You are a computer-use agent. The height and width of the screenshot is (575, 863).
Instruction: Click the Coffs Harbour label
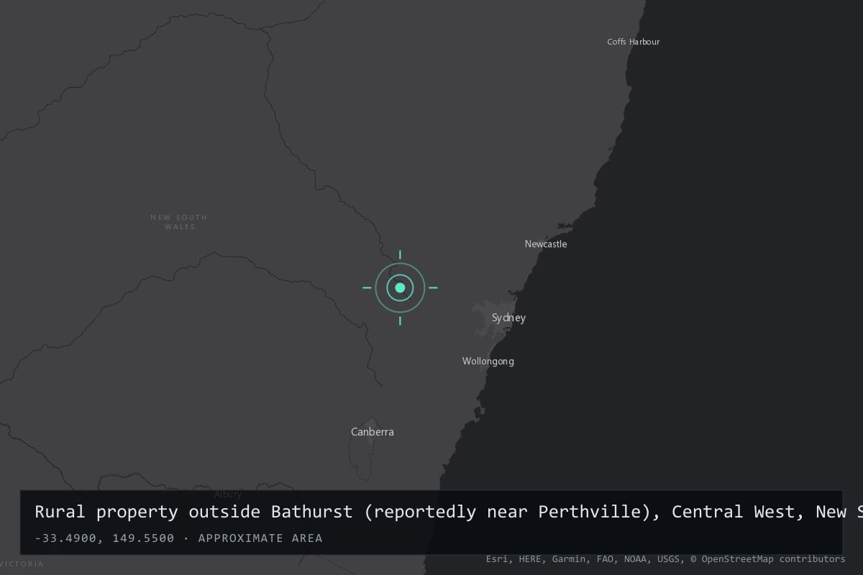point(634,42)
